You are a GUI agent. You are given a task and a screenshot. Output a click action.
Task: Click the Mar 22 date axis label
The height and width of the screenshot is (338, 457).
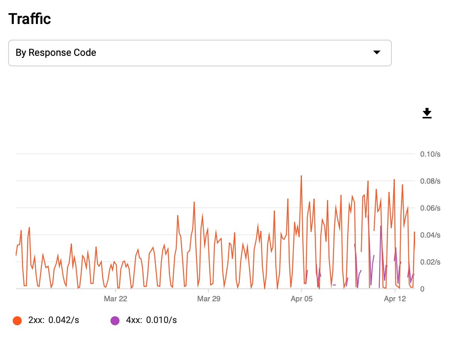pyautogui.click(x=116, y=299)
